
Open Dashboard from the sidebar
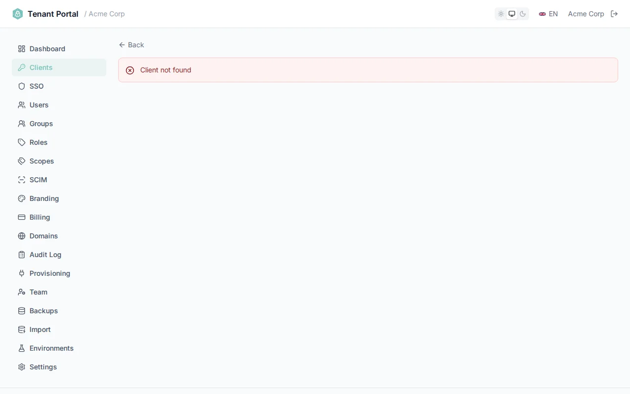click(x=59, y=49)
